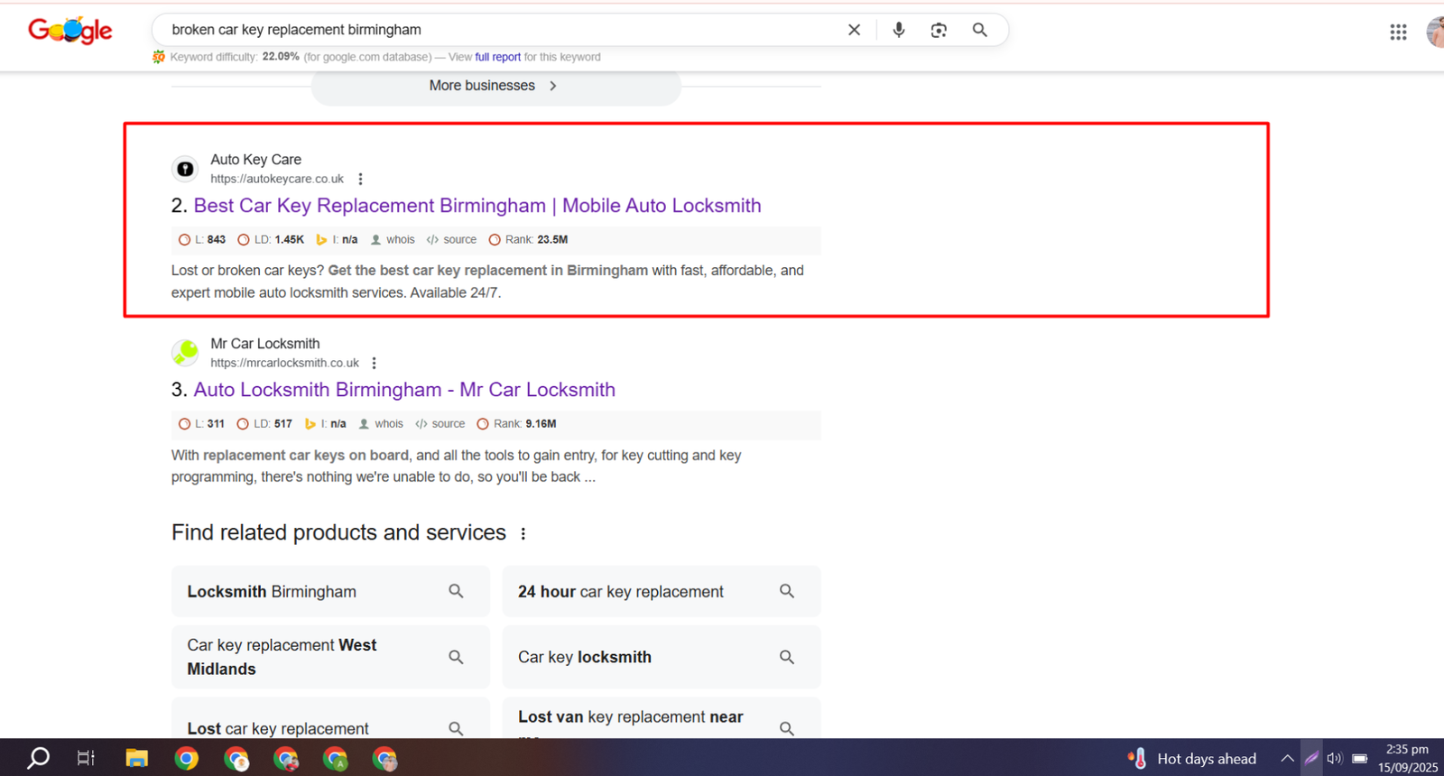The height and width of the screenshot is (776, 1444).
Task: Click into the Google search input field
Action: (496, 30)
